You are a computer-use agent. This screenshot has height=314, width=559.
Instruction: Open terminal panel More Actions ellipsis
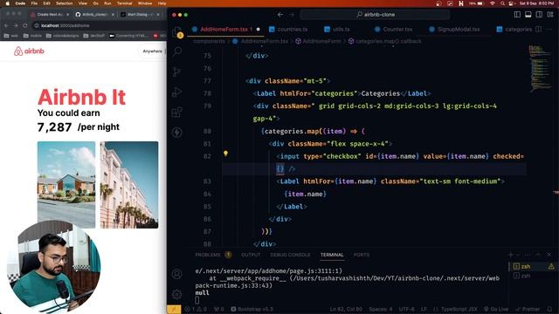pos(528,255)
